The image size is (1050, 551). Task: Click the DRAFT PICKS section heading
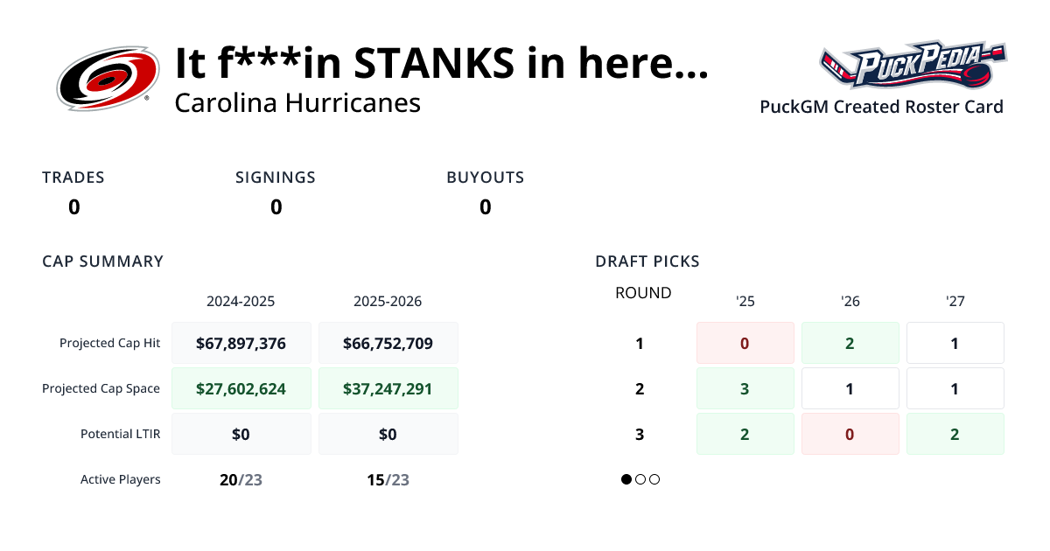click(647, 261)
